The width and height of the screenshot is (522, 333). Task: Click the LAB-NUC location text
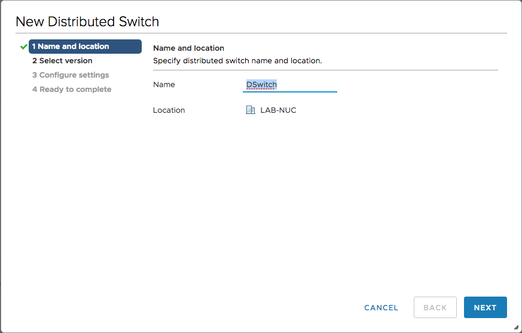coord(278,110)
